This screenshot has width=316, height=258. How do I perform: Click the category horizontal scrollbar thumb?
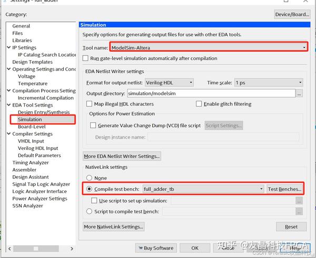tap(36, 249)
